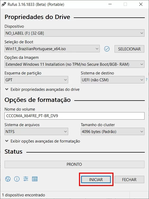Open the Sistema de arquivos NTFS dropdown

[36, 131]
